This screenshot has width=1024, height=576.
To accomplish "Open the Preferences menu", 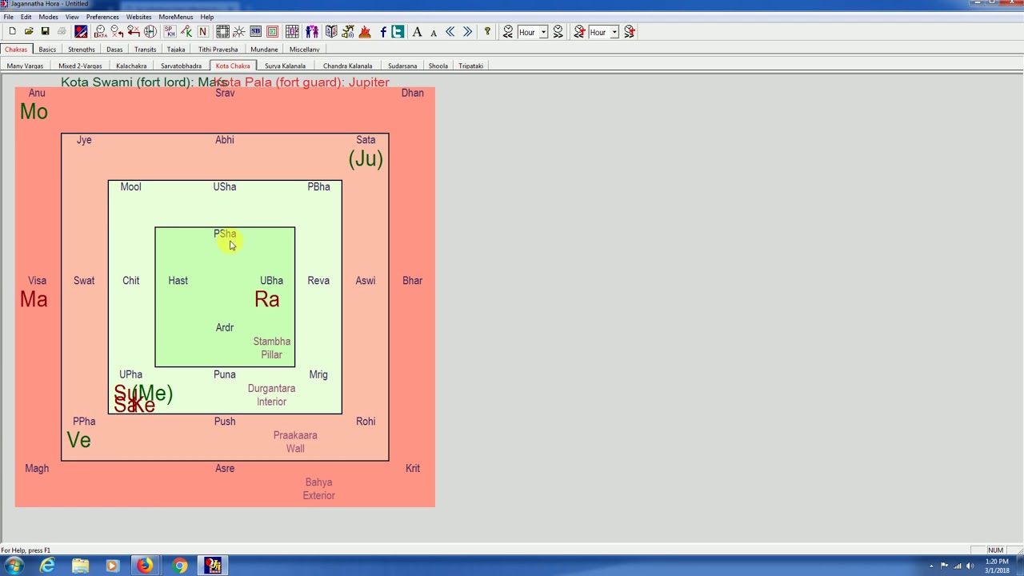I will (102, 17).
